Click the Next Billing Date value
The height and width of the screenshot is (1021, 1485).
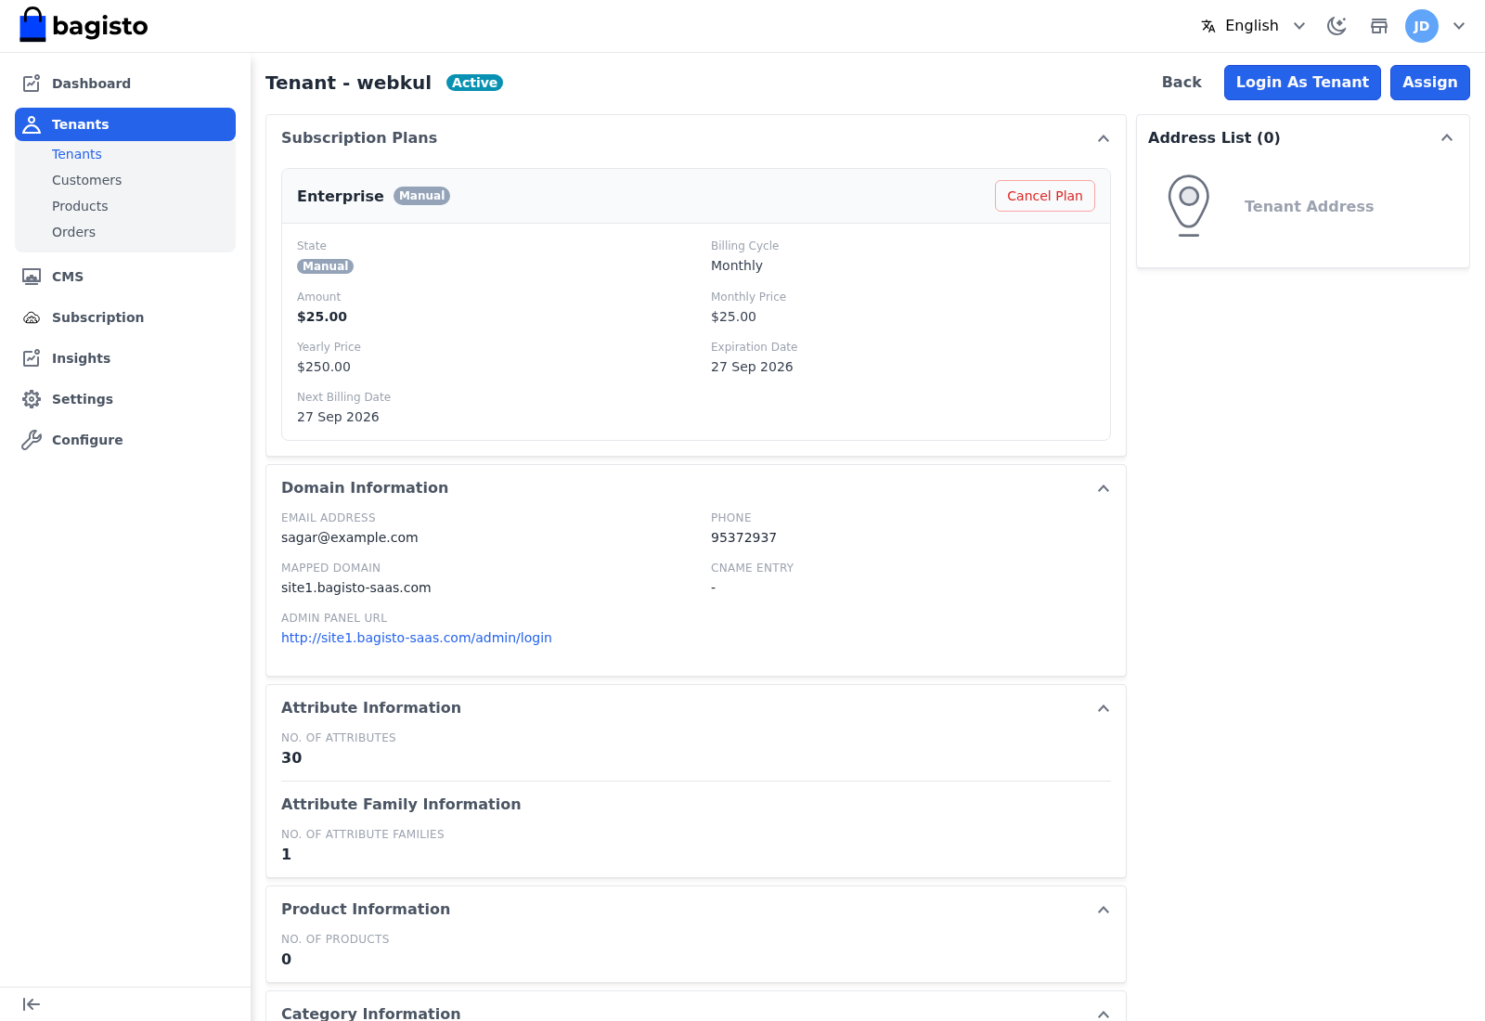click(338, 417)
